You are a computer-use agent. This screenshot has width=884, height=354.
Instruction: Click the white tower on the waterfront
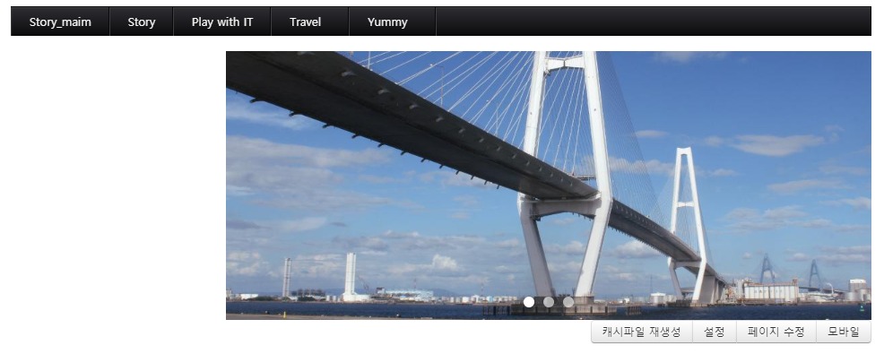click(x=351, y=276)
